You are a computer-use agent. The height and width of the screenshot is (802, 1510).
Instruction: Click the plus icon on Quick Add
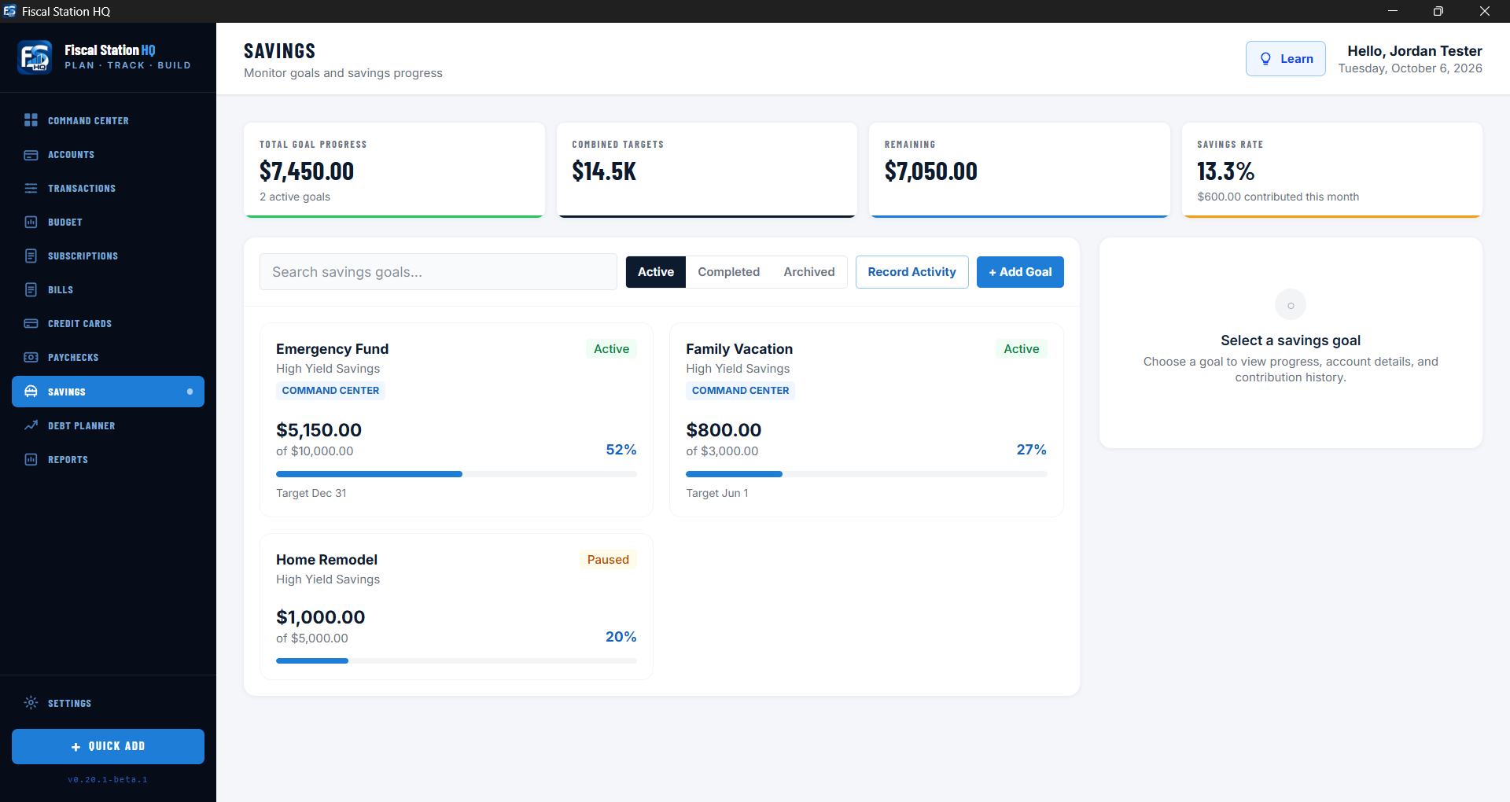76,747
